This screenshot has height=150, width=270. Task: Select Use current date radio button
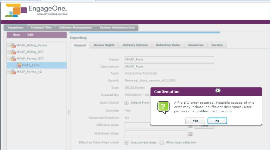(126, 142)
